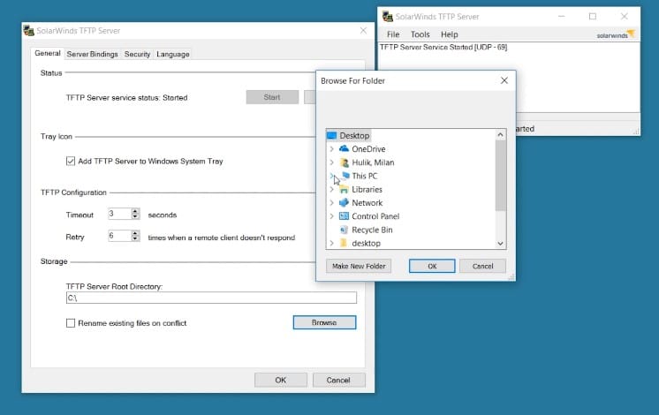Screen dimensions: 659x415
Task: Click the Libraries folder icon
Action: click(x=344, y=190)
